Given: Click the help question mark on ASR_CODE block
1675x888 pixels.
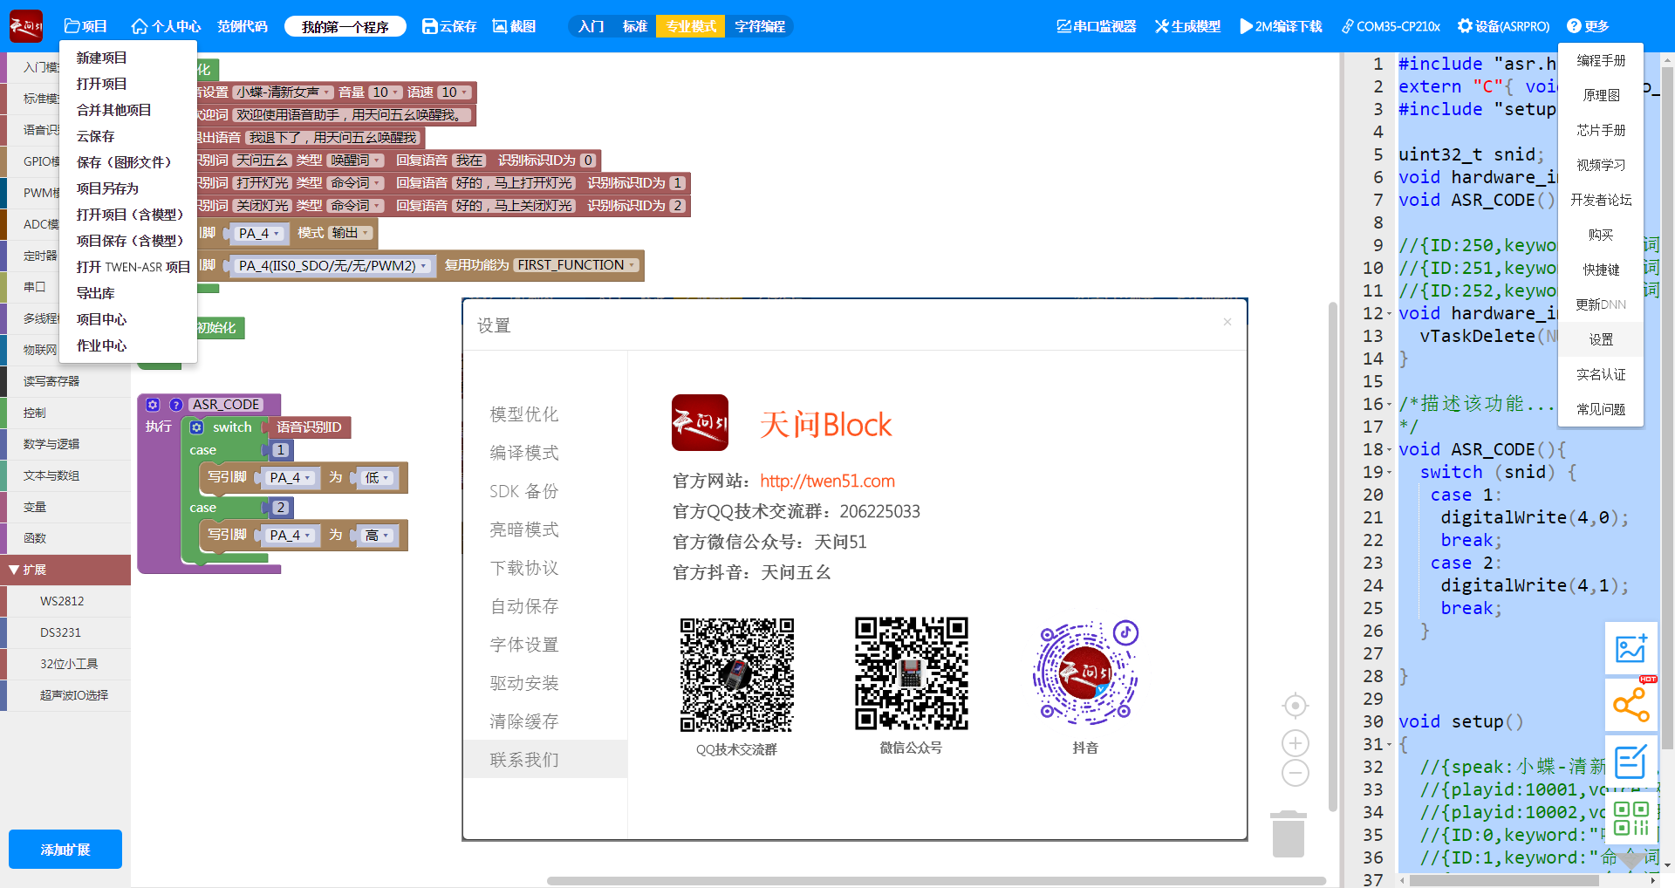Looking at the screenshot, I should coord(176,404).
